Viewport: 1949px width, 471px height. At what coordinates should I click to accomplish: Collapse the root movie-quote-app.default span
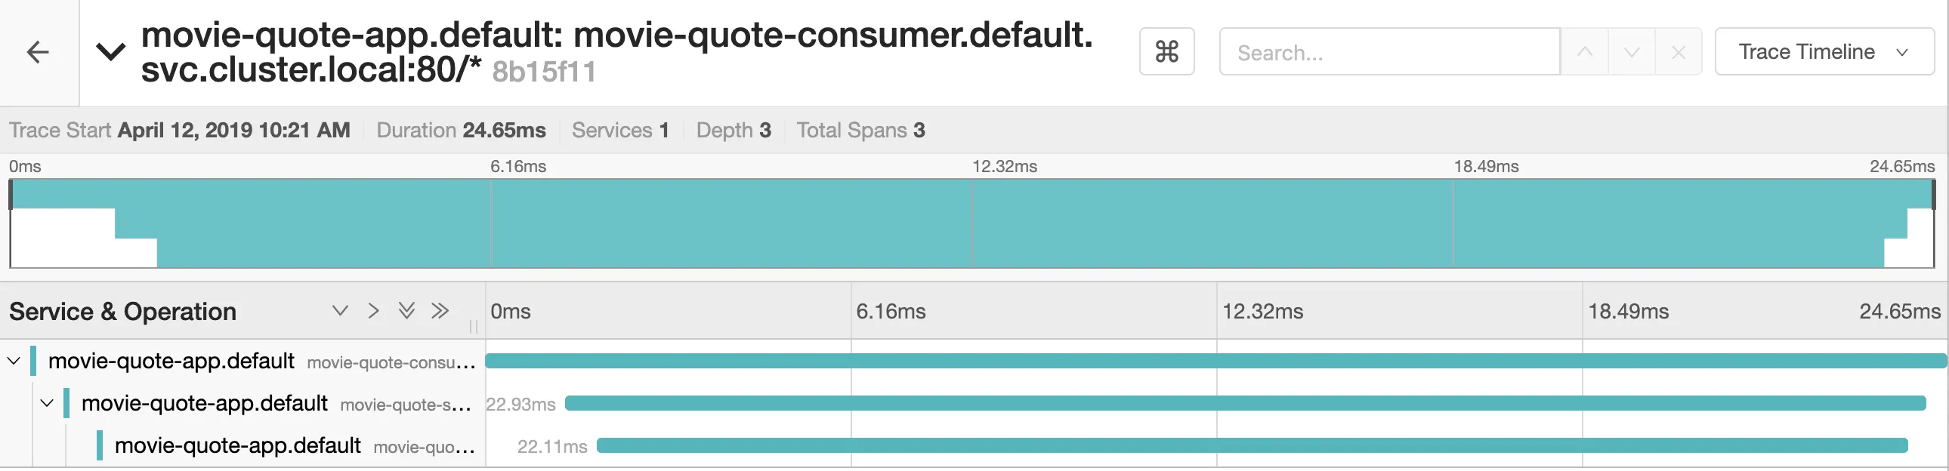(x=14, y=362)
